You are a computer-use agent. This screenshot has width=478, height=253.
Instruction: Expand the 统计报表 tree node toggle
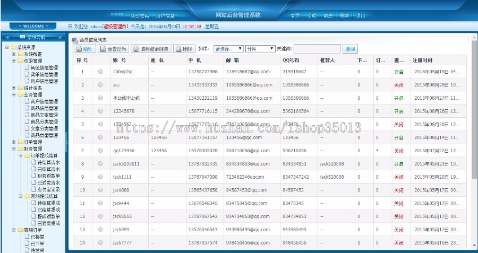pos(14,88)
